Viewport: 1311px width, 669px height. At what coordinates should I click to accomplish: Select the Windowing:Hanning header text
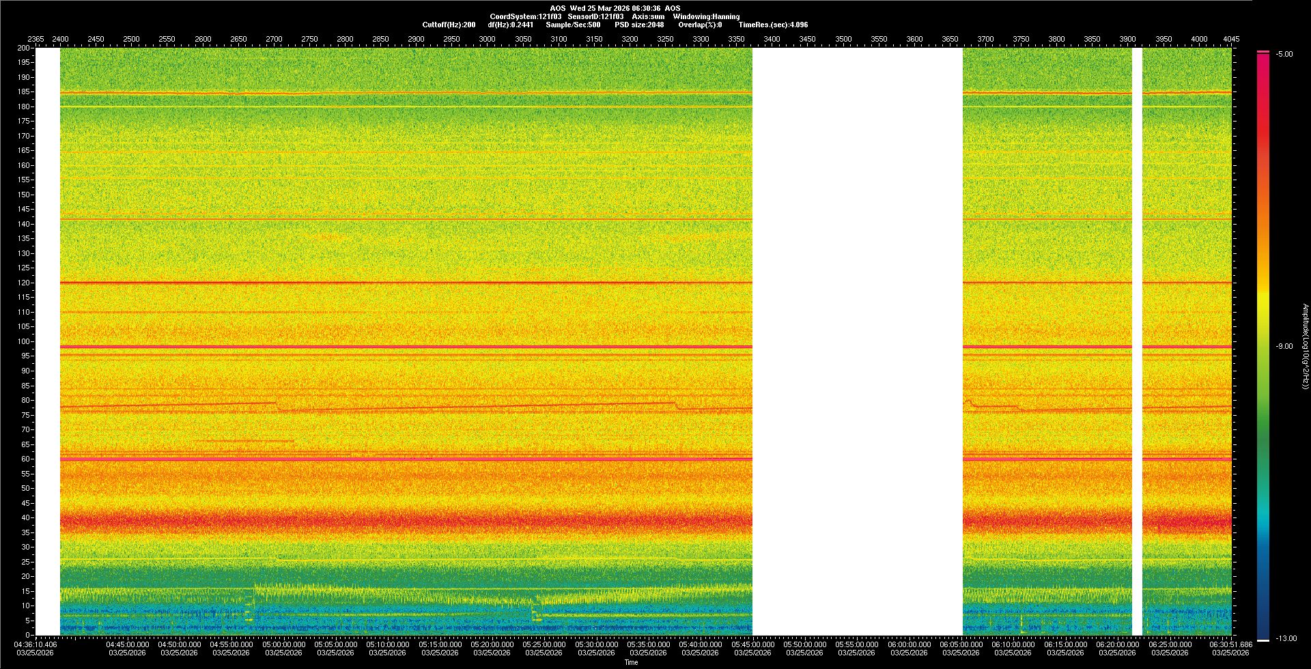click(x=706, y=16)
